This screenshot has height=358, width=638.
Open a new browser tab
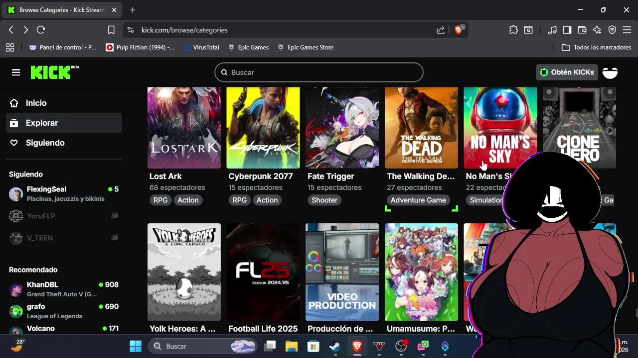click(133, 10)
